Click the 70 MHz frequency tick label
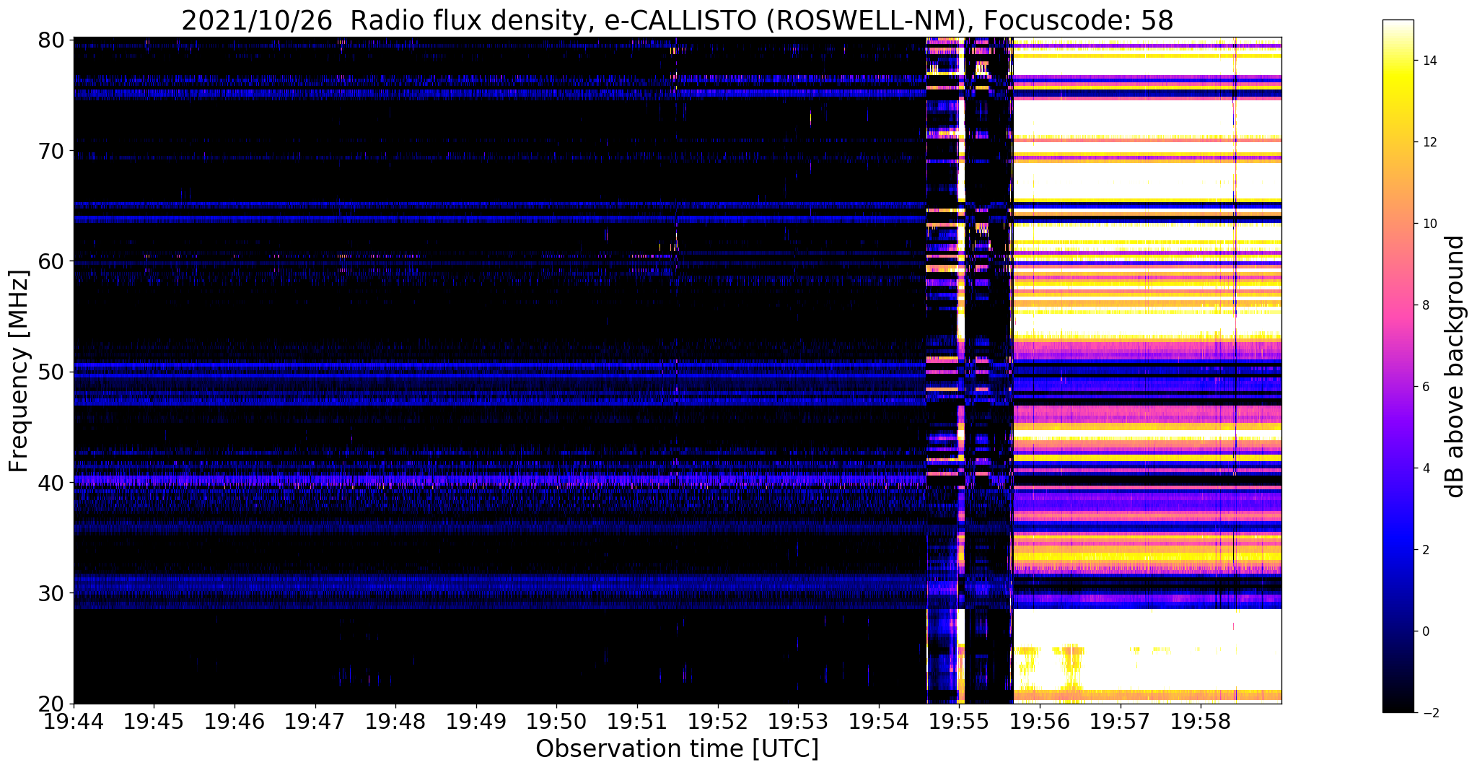 (x=51, y=151)
